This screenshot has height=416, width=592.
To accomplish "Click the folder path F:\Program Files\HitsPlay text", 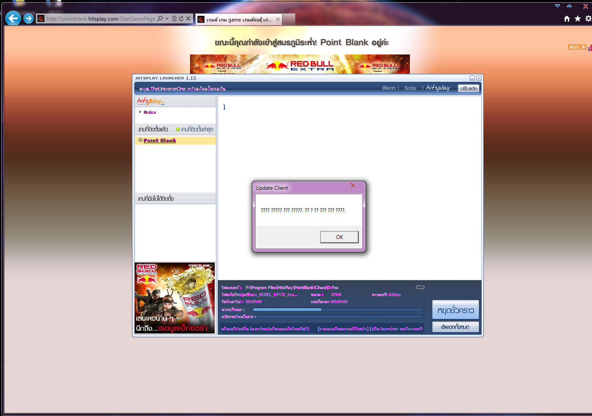I will tap(292, 288).
